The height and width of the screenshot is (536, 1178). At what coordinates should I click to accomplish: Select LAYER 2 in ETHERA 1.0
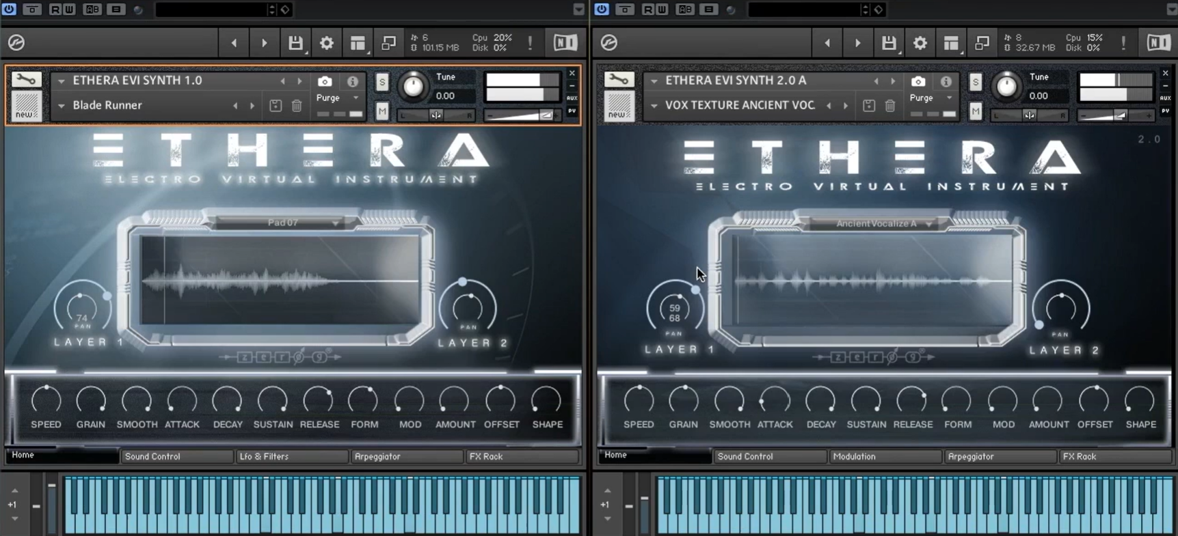click(473, 343)
